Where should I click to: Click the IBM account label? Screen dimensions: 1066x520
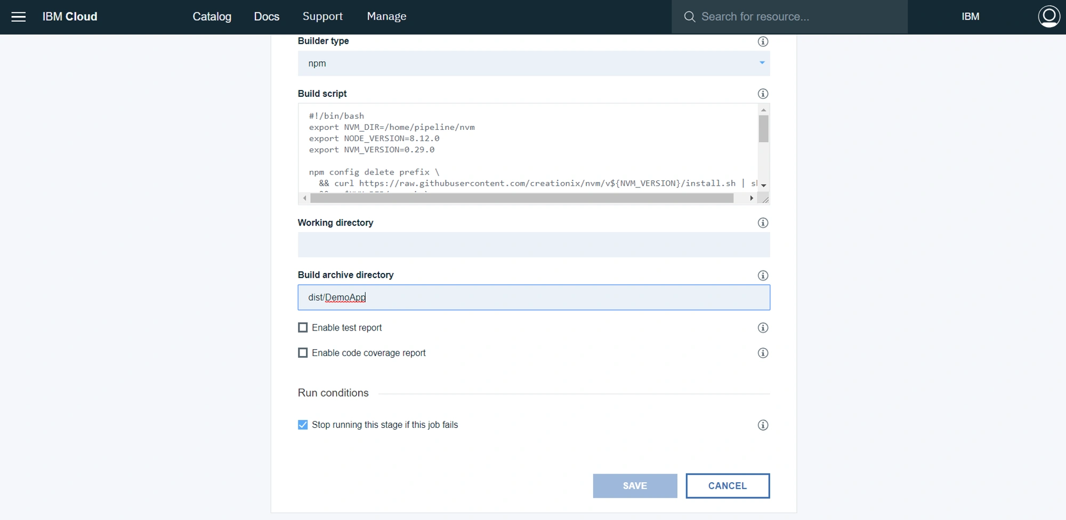(x=970, y=16)
